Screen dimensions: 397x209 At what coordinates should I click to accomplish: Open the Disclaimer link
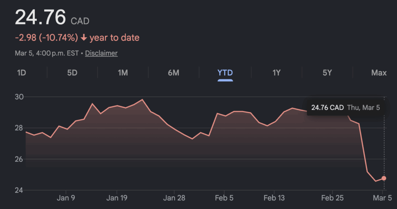point(101,53)
